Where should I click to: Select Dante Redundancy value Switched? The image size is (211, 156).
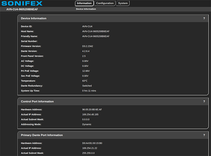[87, 86]
